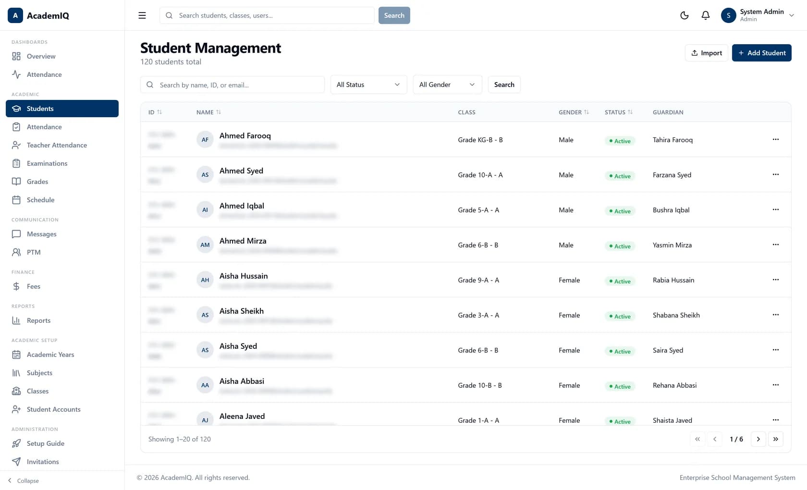Sort by the Status column header
Screen dimensions: 807x490
coord(619,112)
